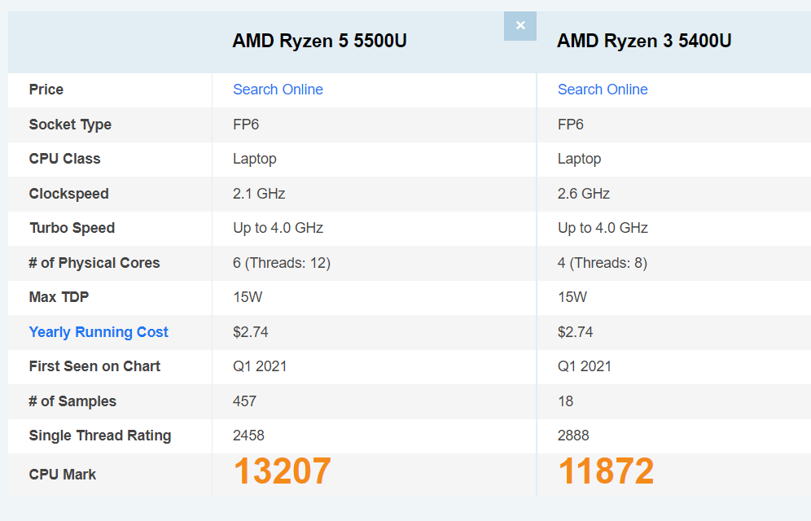Select Ryzen 5 5500U Laptop class value
The image size is (811, 521).
[255, 159]
